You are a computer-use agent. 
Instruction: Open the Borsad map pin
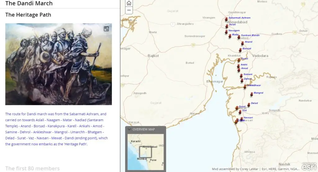tap(240, 50)
